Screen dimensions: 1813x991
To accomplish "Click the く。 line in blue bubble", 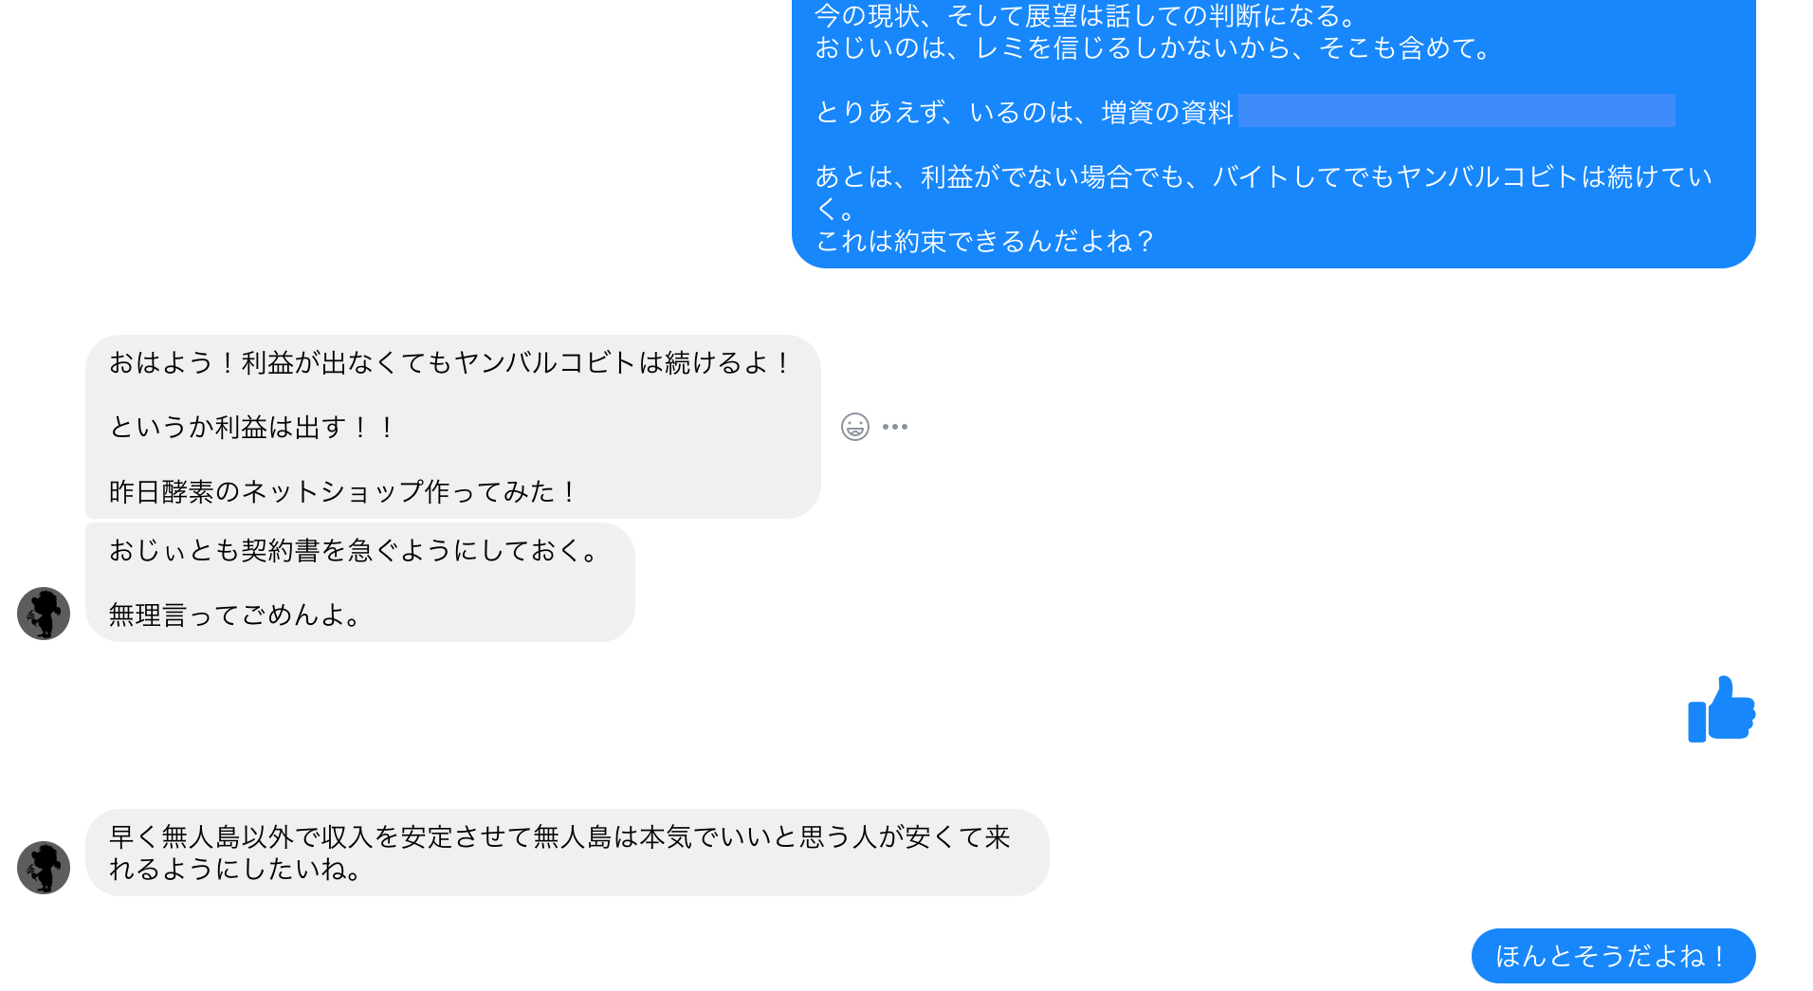I will [x=835, y=210].
